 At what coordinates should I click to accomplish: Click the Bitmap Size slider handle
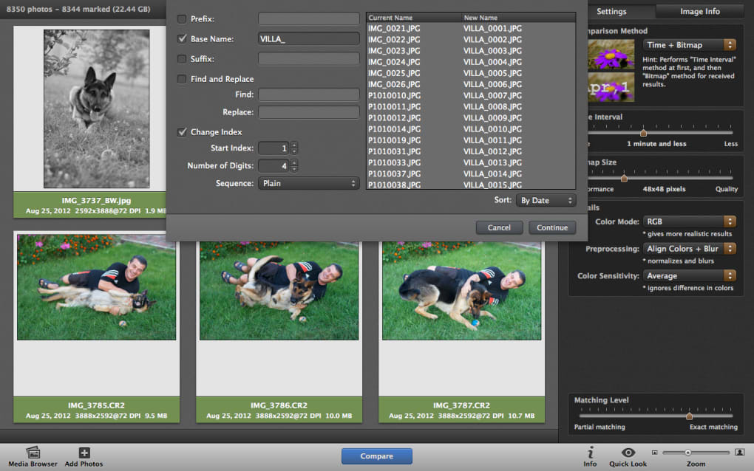[x=624, y=178]
